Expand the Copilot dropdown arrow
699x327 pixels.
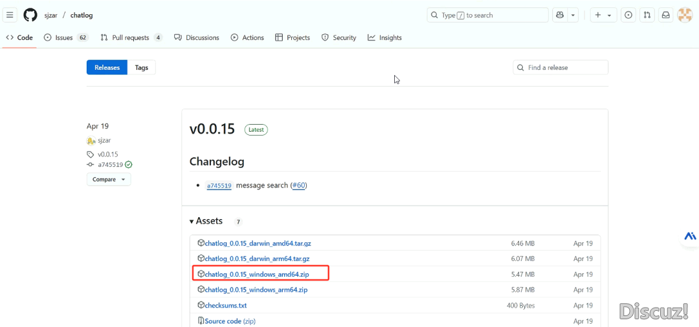[573, 15]
